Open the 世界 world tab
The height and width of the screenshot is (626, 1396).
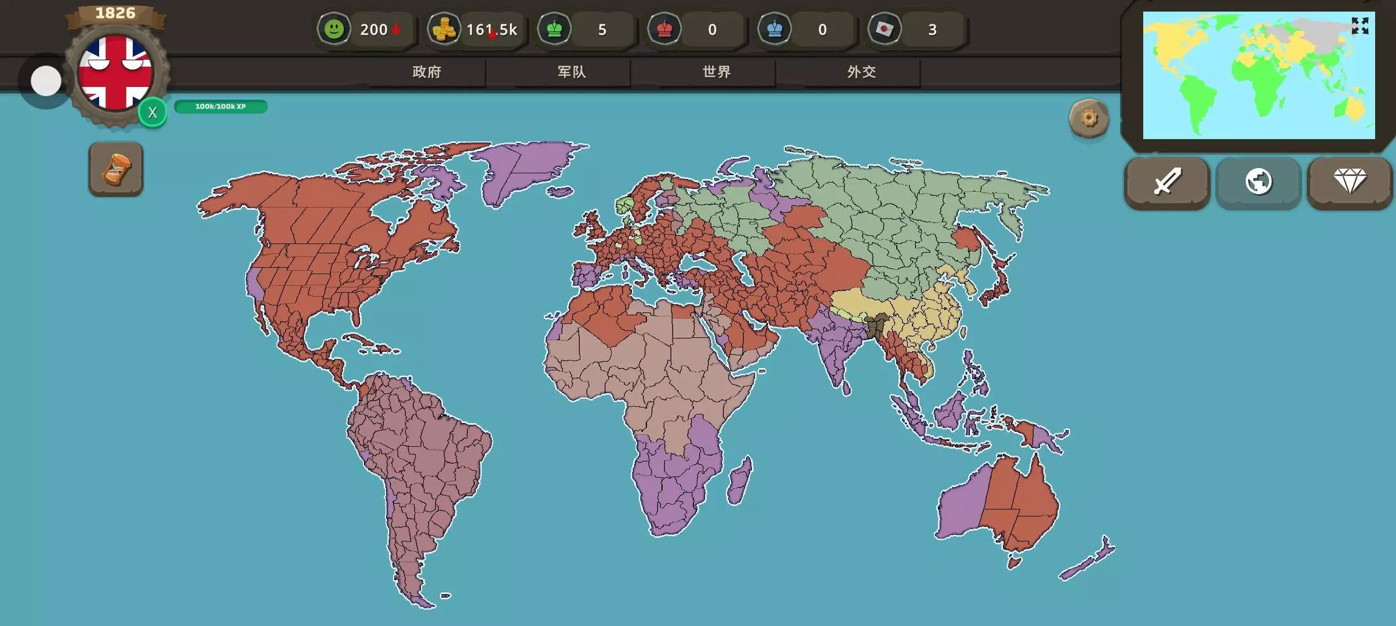click(717, 72)
